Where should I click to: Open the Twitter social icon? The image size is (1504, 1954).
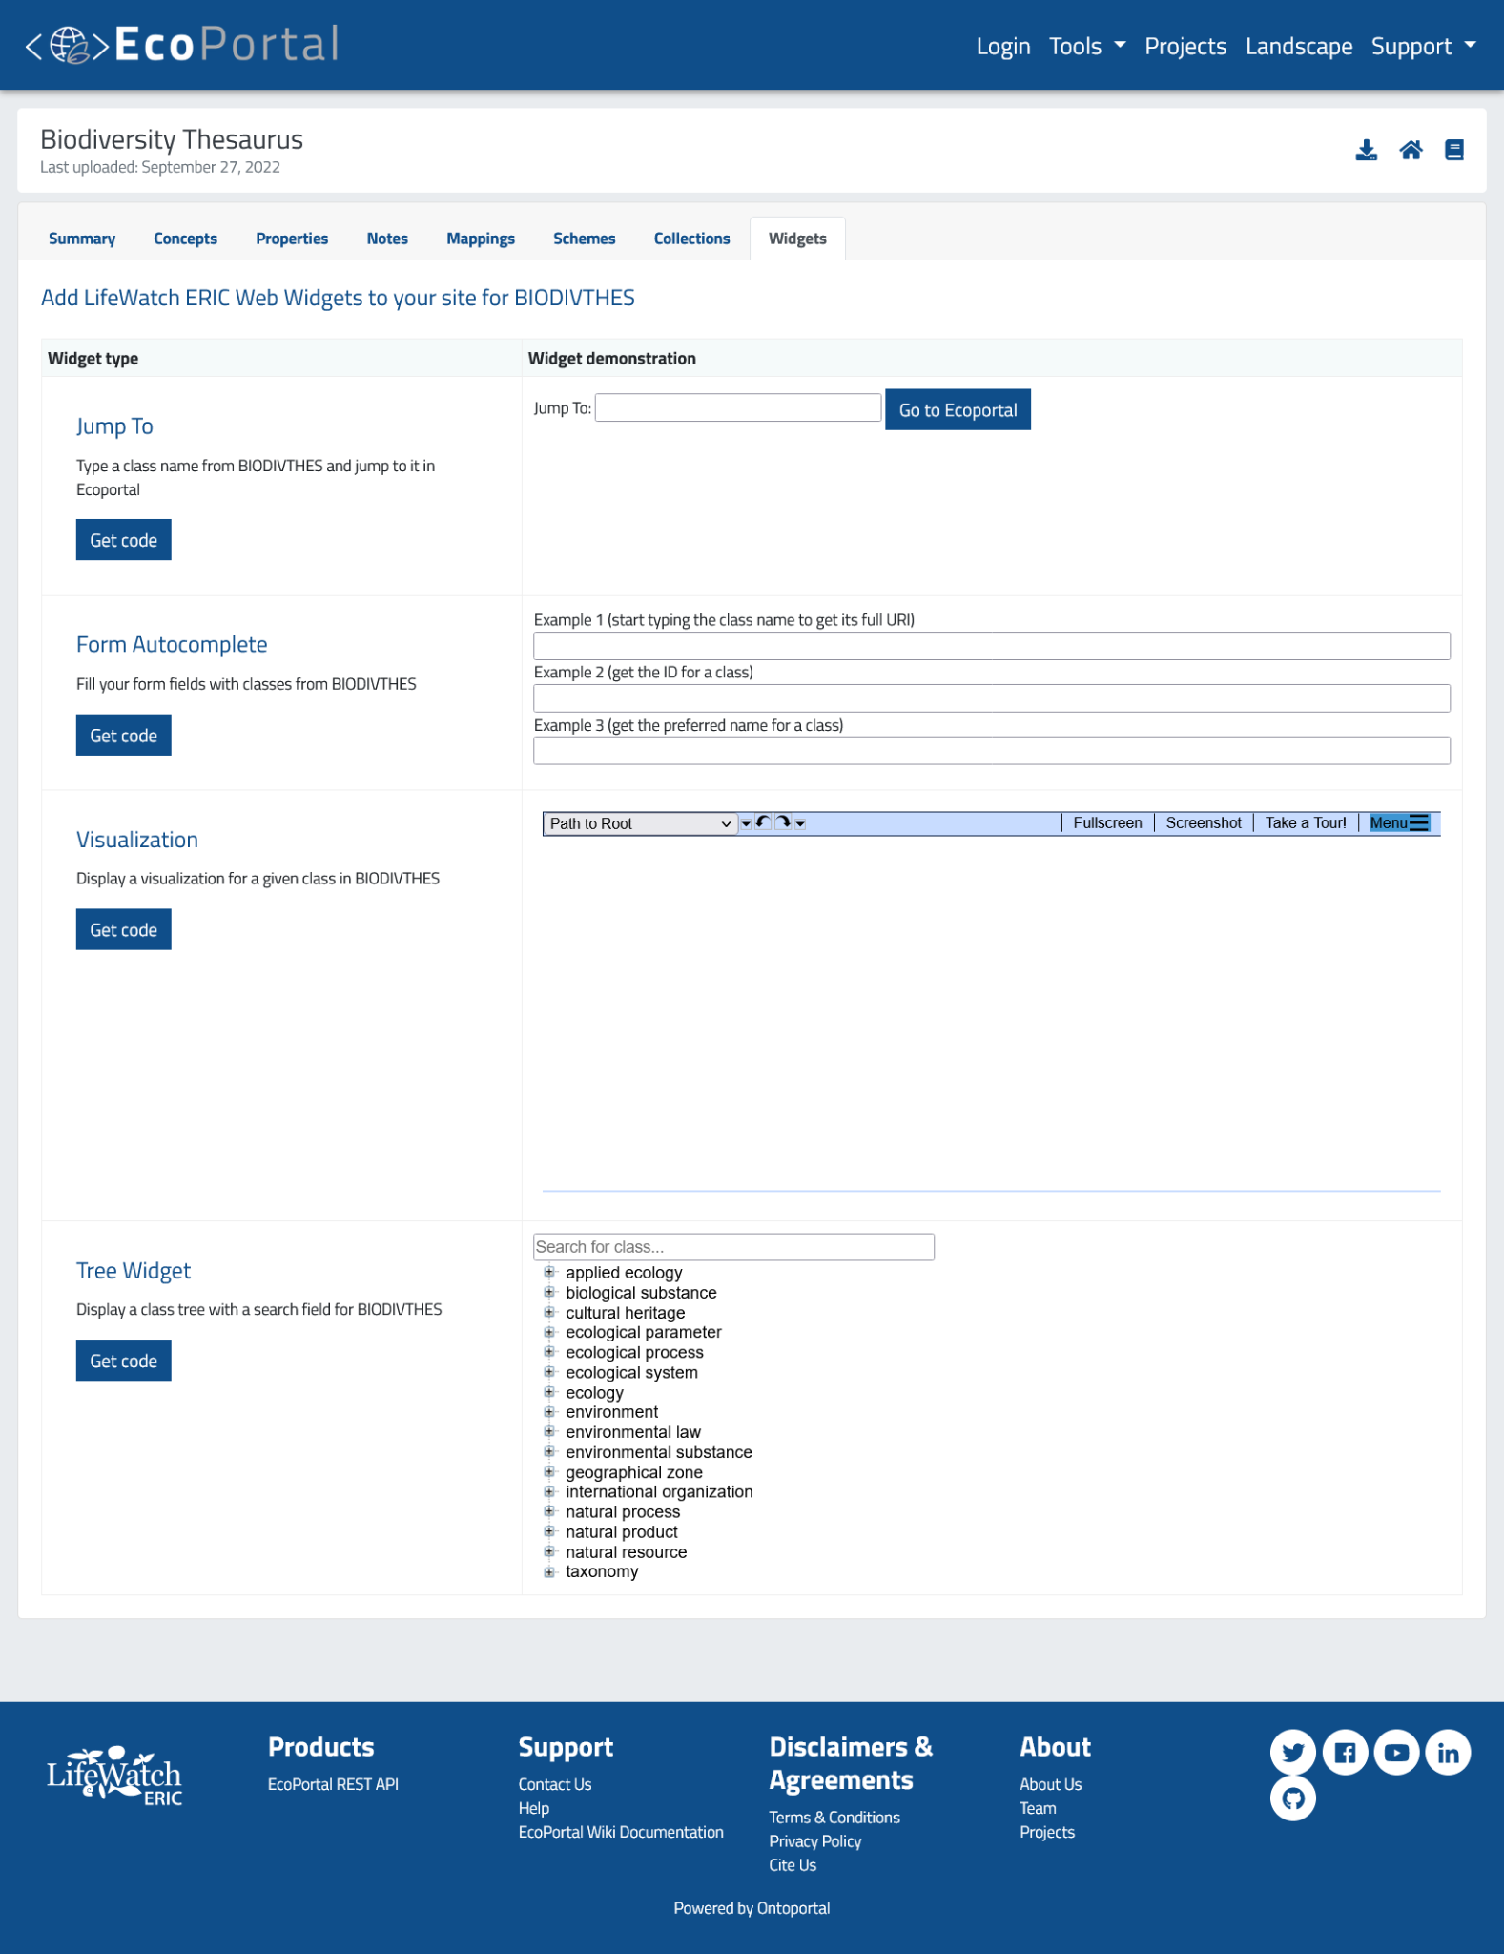[x=1292, y=1752]
